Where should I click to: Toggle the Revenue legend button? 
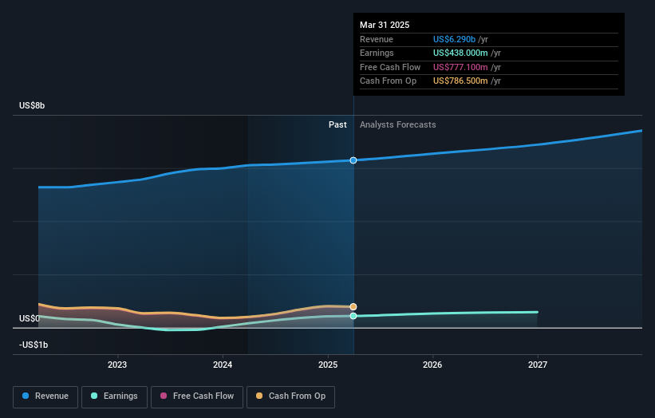[45, 396]
